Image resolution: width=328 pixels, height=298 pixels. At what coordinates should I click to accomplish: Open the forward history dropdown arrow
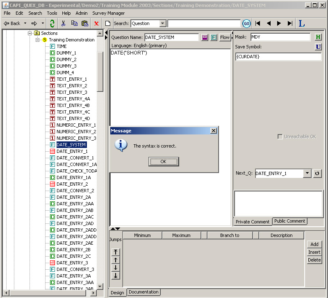pos(43,23)
